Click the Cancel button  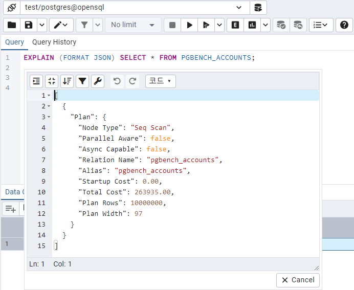298,280
